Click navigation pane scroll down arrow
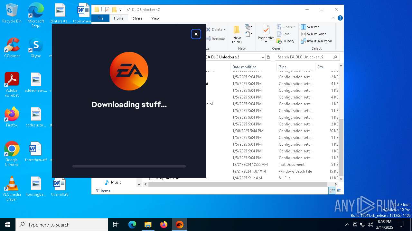412x231 pixels. point(139,184)
